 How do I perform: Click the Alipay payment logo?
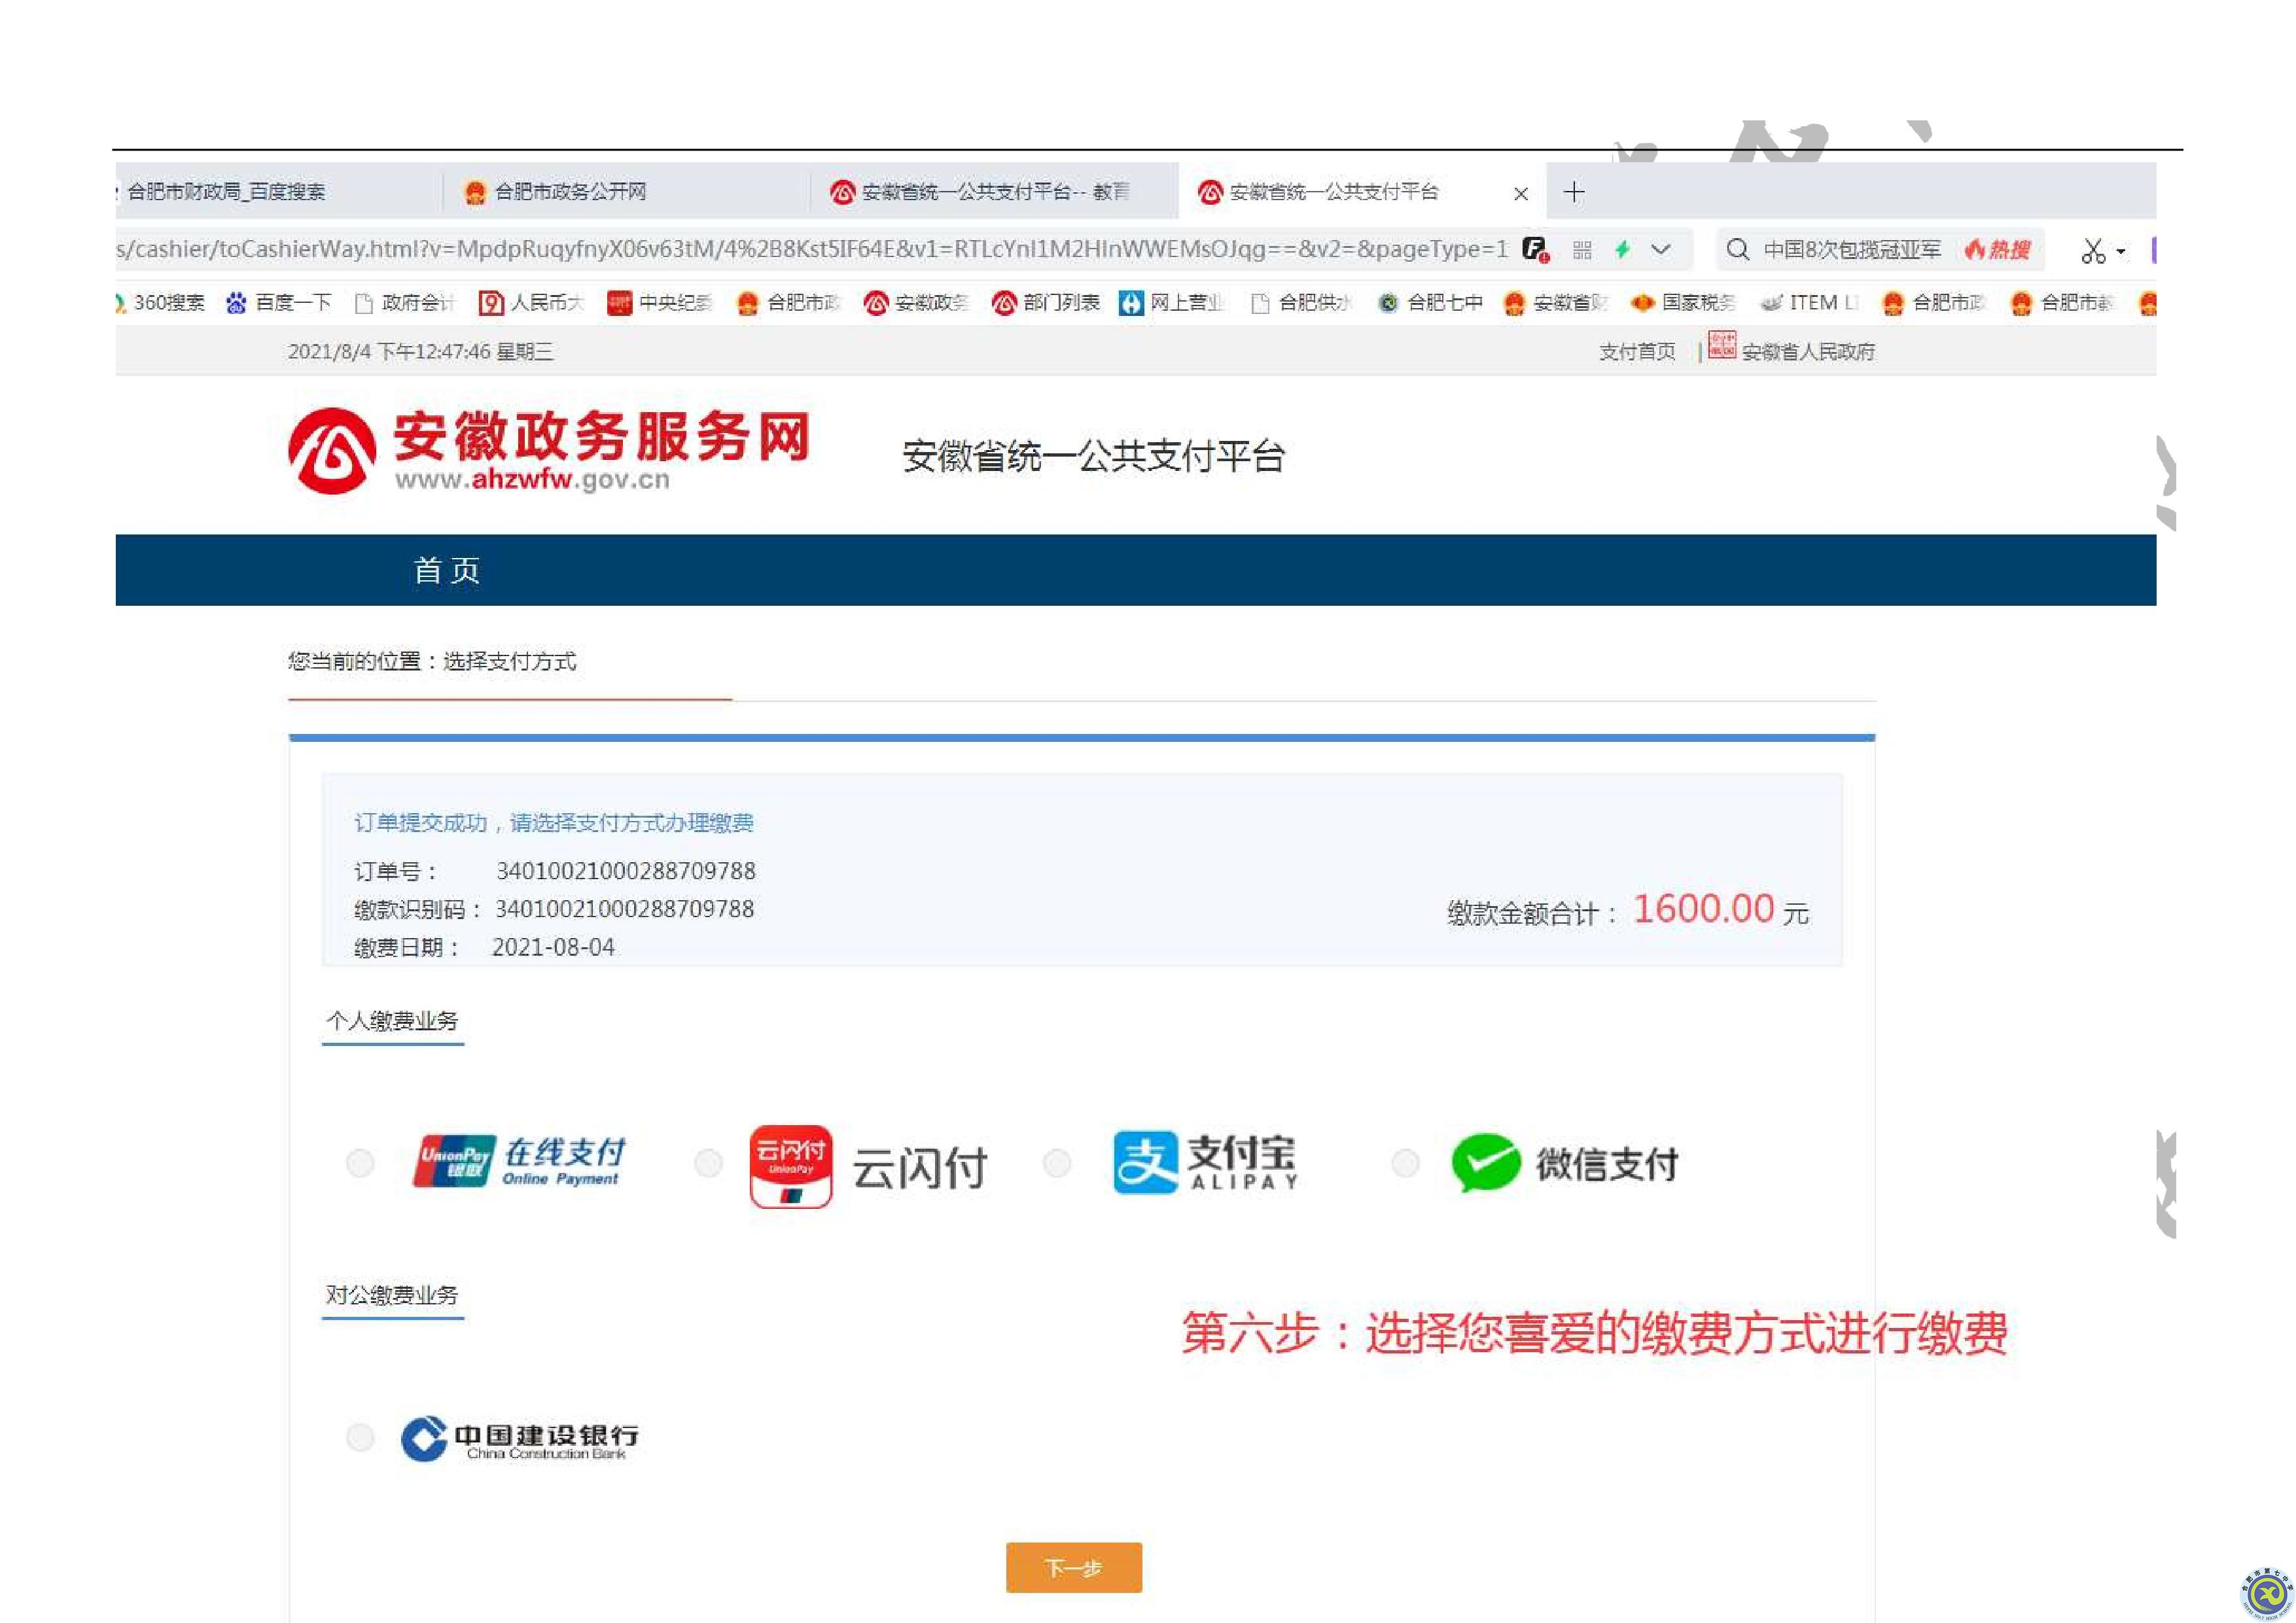point(1205,1160)
